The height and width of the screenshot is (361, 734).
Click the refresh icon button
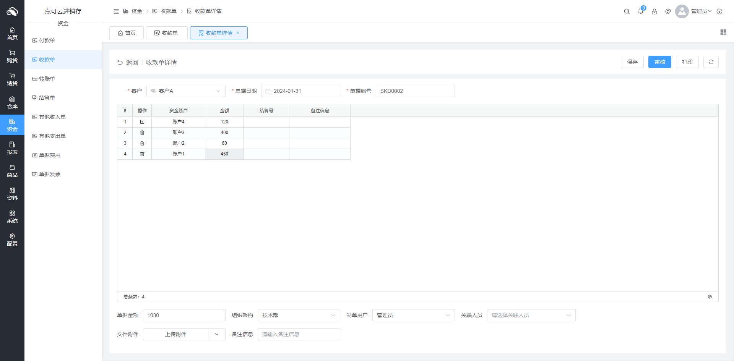(x=711, y=62)
